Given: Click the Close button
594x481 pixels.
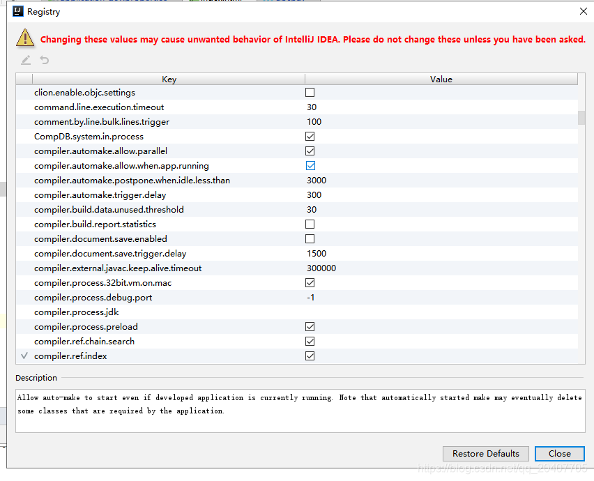Looking at the screenshot, I should coord(560,453).
